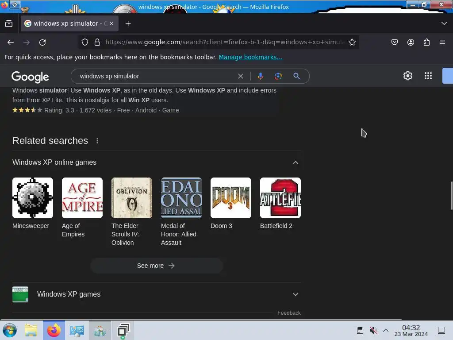
Task: Open the system settings taskbar icon
Action: 77,330
